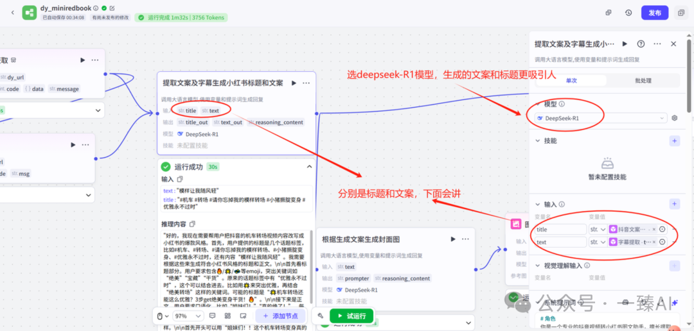The width and height of the screenshot is (694, 331).
Task: Click the prompter output tag on the cover node
Action: pyautogui.click(x=353, y=278)
